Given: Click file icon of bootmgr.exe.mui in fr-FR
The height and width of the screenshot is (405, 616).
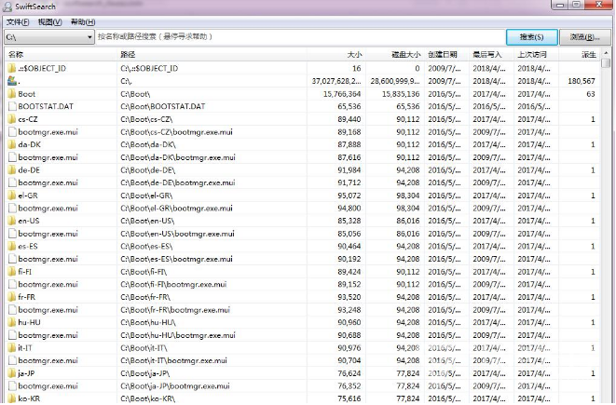Looking at the screenshot, I should pyautogui.click(x=12, y=310).
